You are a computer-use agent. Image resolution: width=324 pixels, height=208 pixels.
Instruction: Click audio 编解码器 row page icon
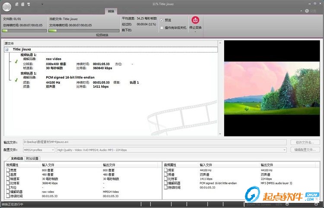tap(166, 183)
